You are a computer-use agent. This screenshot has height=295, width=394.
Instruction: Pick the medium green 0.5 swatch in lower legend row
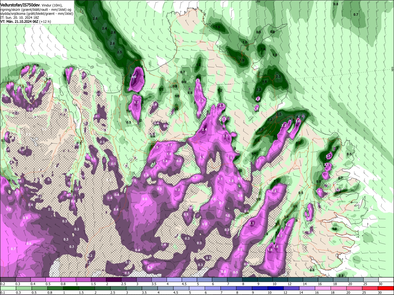pyautogui.click(x=40, y=288)
